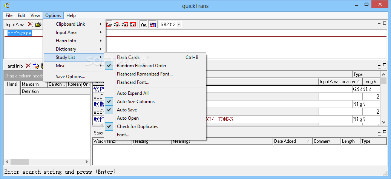Open Flashcard Font... dialog
Viewport: 391px width, 179px height.
click(x=155, y=82)
